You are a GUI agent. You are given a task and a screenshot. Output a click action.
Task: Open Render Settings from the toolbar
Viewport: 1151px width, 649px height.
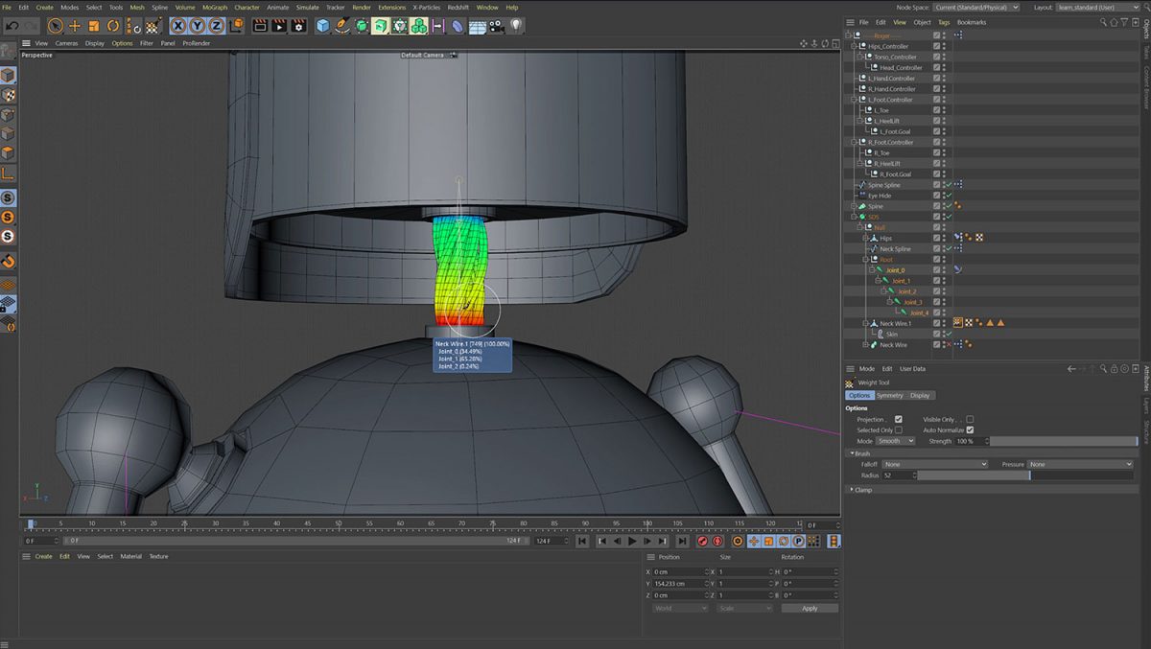click(x=297, y=26)
